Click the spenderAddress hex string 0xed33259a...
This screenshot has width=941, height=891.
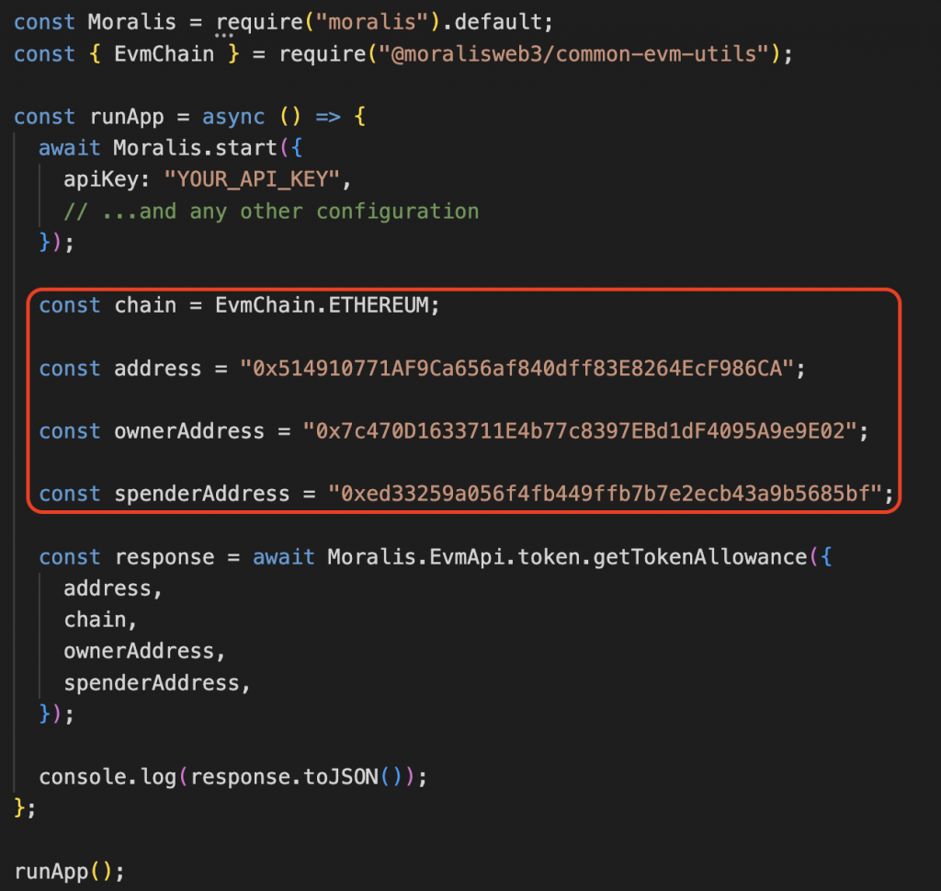click(x=605, y=494)
